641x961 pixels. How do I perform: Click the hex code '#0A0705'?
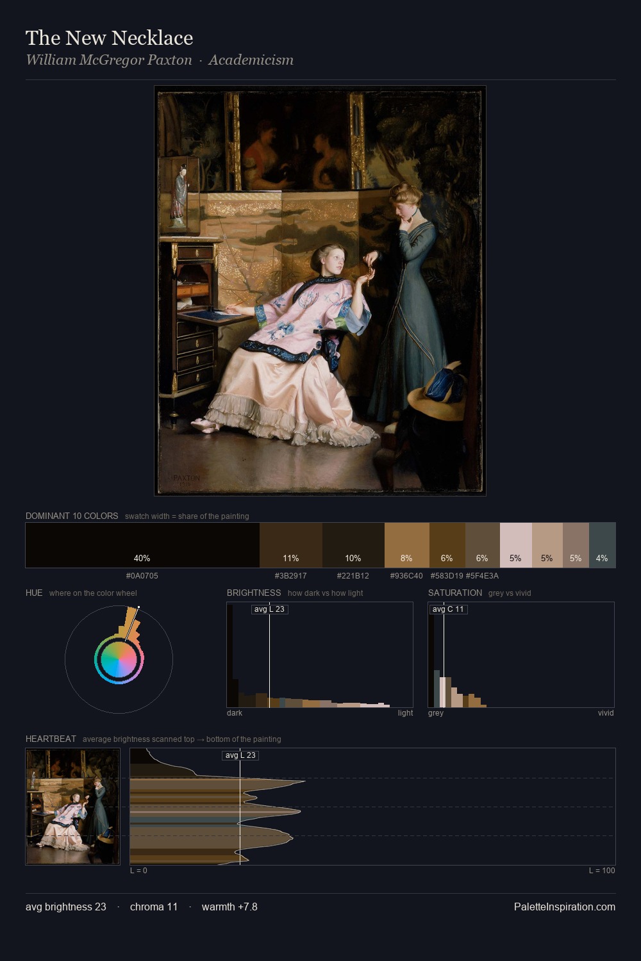coord(142,575)
